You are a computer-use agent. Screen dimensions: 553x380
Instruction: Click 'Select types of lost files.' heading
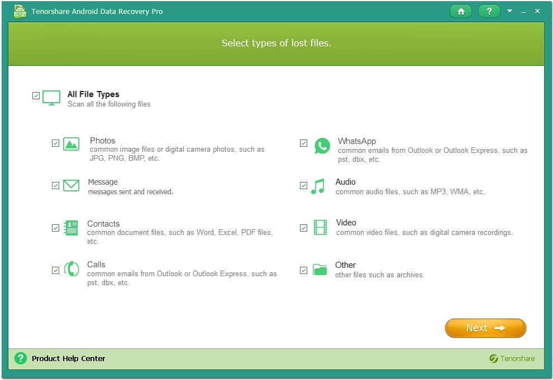(x=276, y=43)
